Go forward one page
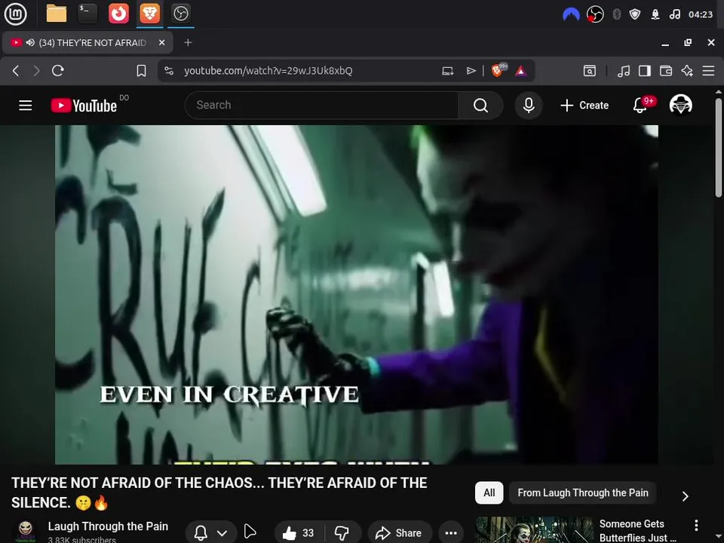The height and width of the screenshot is (543, 724). pos(36,71)
